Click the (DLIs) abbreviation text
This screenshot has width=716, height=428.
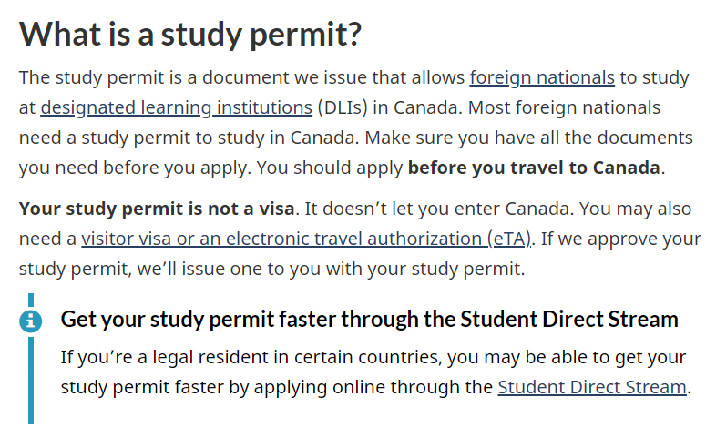(x=343, y=108)
